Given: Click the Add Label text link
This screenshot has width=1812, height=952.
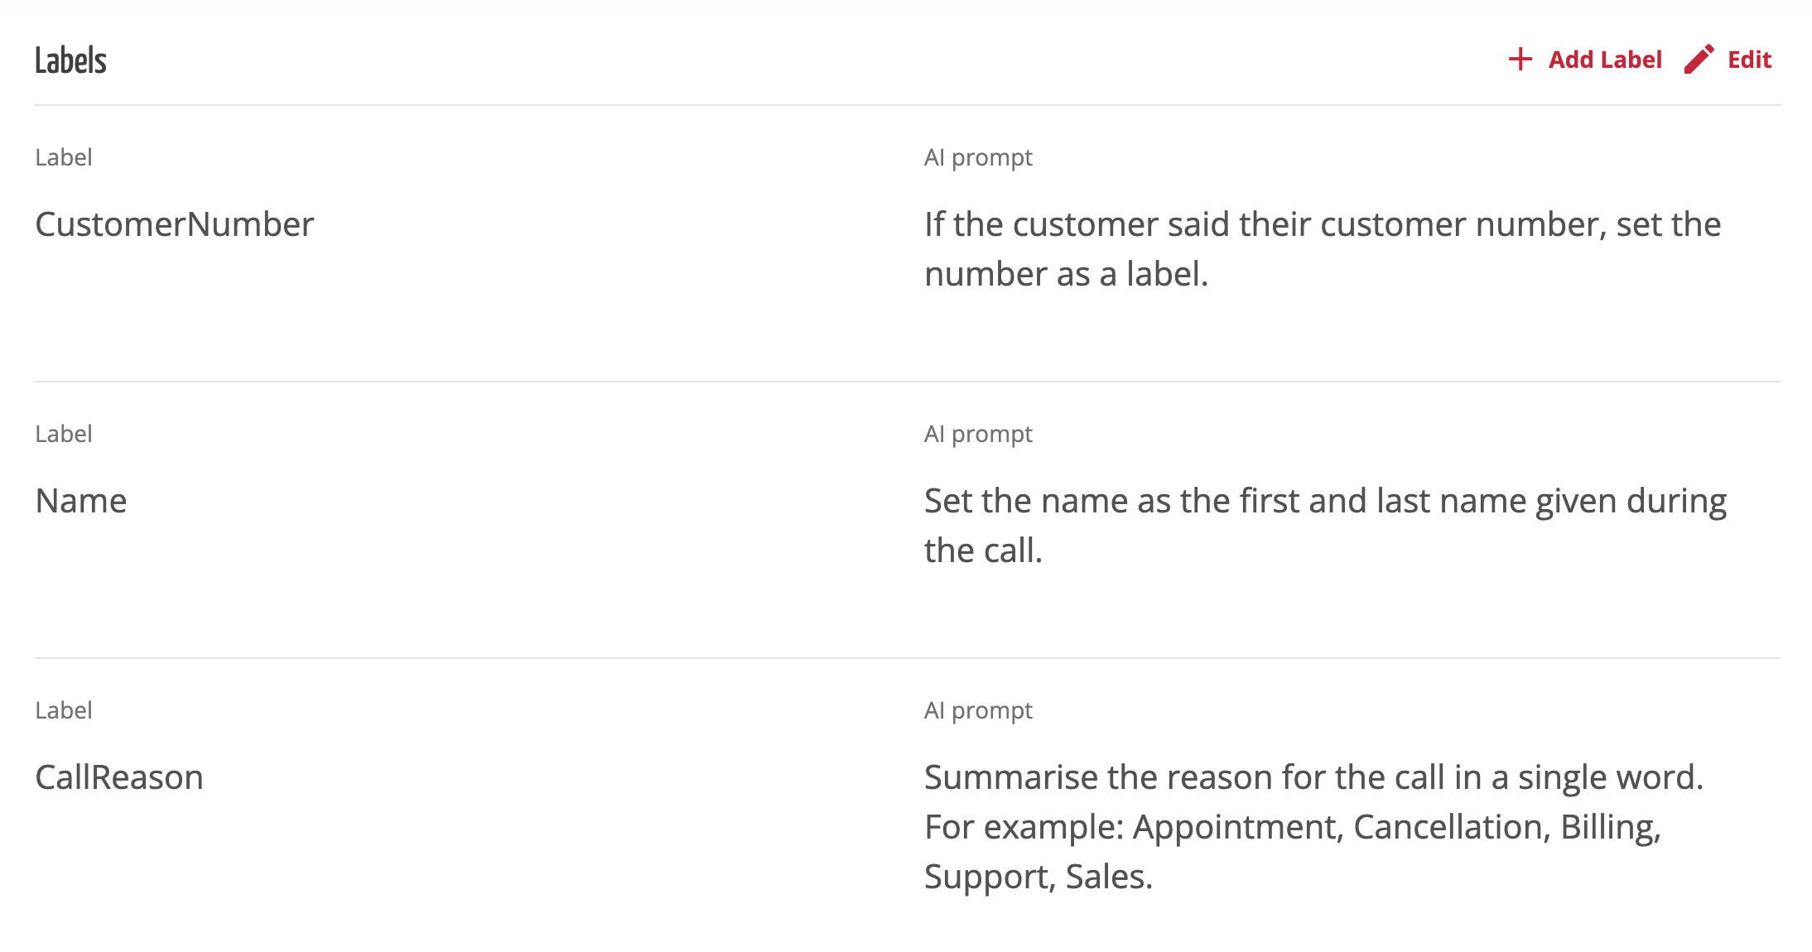Looking at the screenshot, I should pyautogui.click(x=1605, y=60).
